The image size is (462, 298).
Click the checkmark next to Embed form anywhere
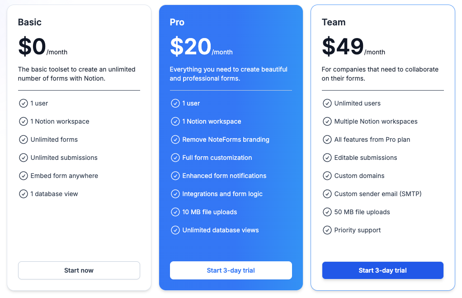point(24,176)
